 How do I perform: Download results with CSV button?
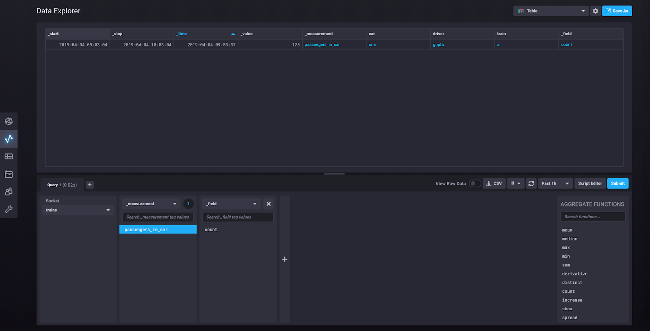494,183
